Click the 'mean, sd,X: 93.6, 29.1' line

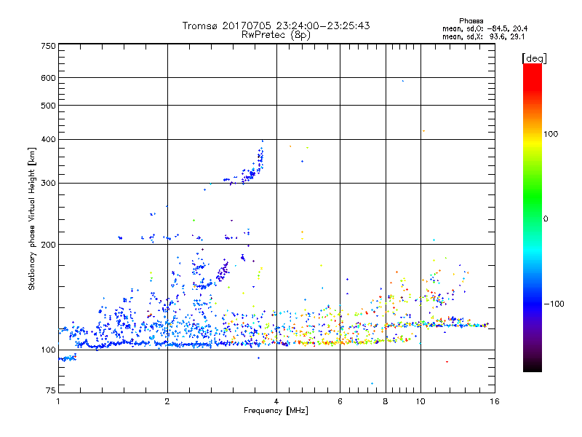[x=483, y=37]
